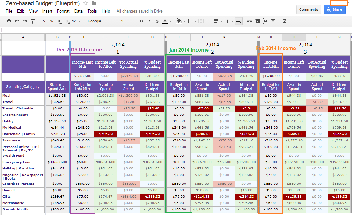Open the borders tool
The image size is (352, 215).
point(190,21)
